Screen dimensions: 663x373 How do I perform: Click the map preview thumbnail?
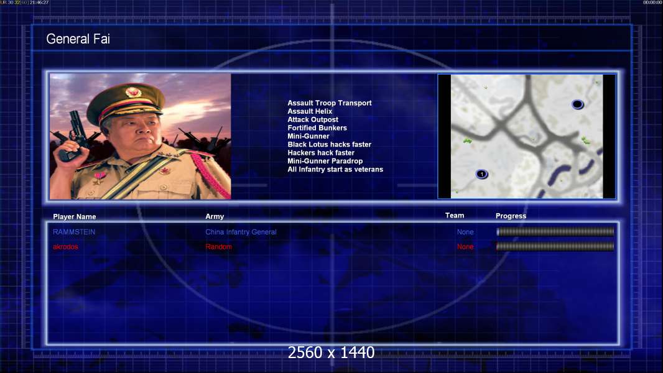click(x=526, y=136)
